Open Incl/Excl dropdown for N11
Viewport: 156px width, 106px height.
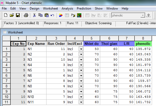(81, 102)
